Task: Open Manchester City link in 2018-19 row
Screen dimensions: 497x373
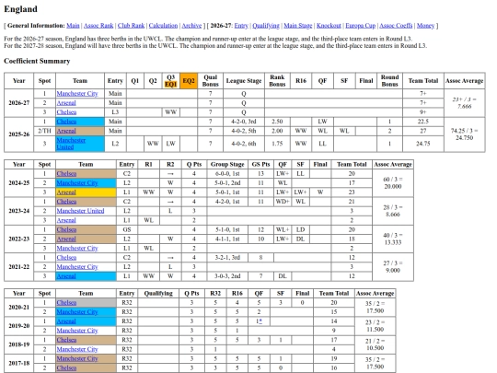Action: (77, 349)
